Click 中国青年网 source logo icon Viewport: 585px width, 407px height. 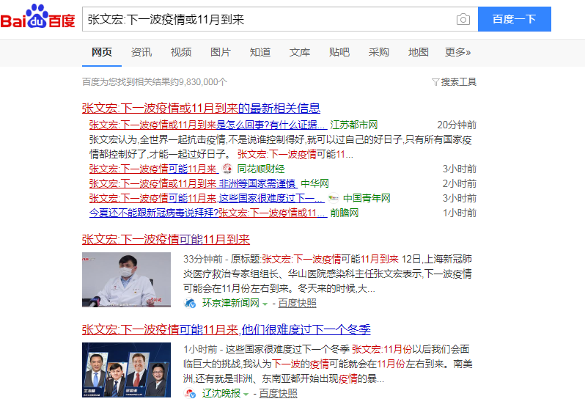[333, 198]
